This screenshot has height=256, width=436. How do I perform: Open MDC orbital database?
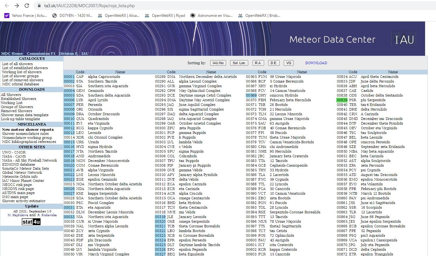(x=21, y=84)
